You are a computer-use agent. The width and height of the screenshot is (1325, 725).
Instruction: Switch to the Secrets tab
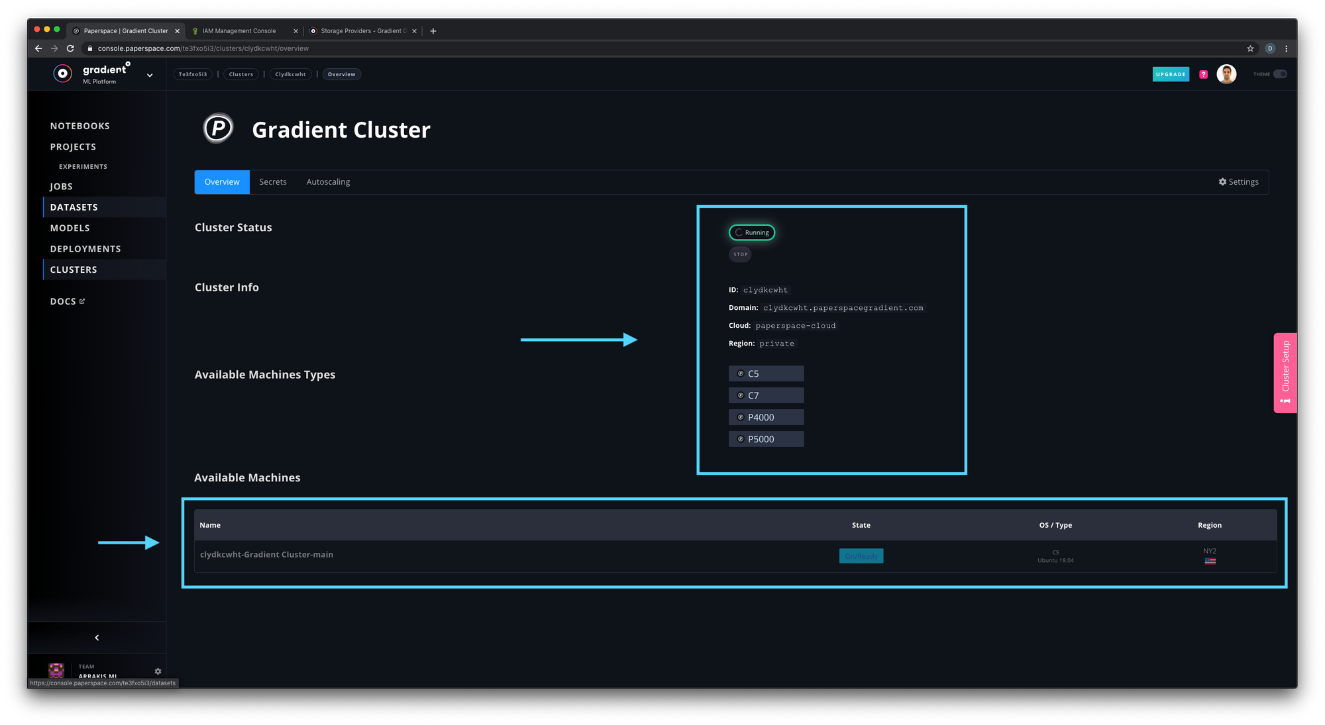point(273,182)
